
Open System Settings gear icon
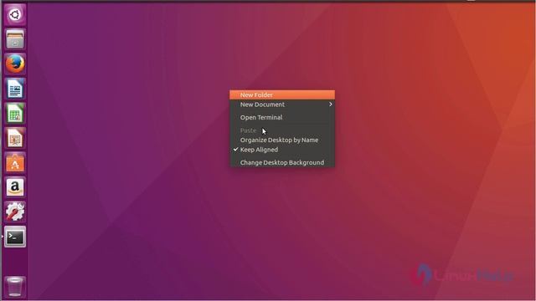click(x=15, y=212)
